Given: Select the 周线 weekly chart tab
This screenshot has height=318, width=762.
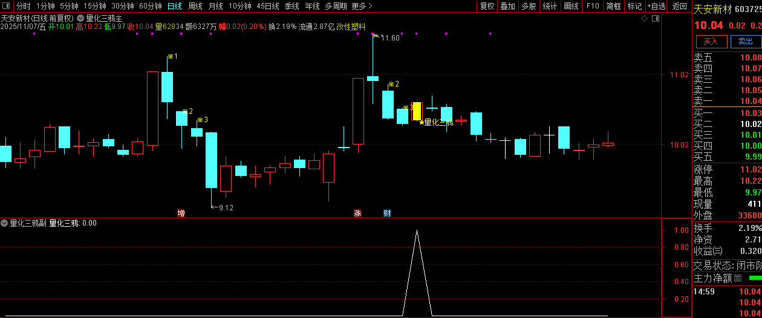Looking at the screenshot, I should pyautogui.click(x=195, y=6).
